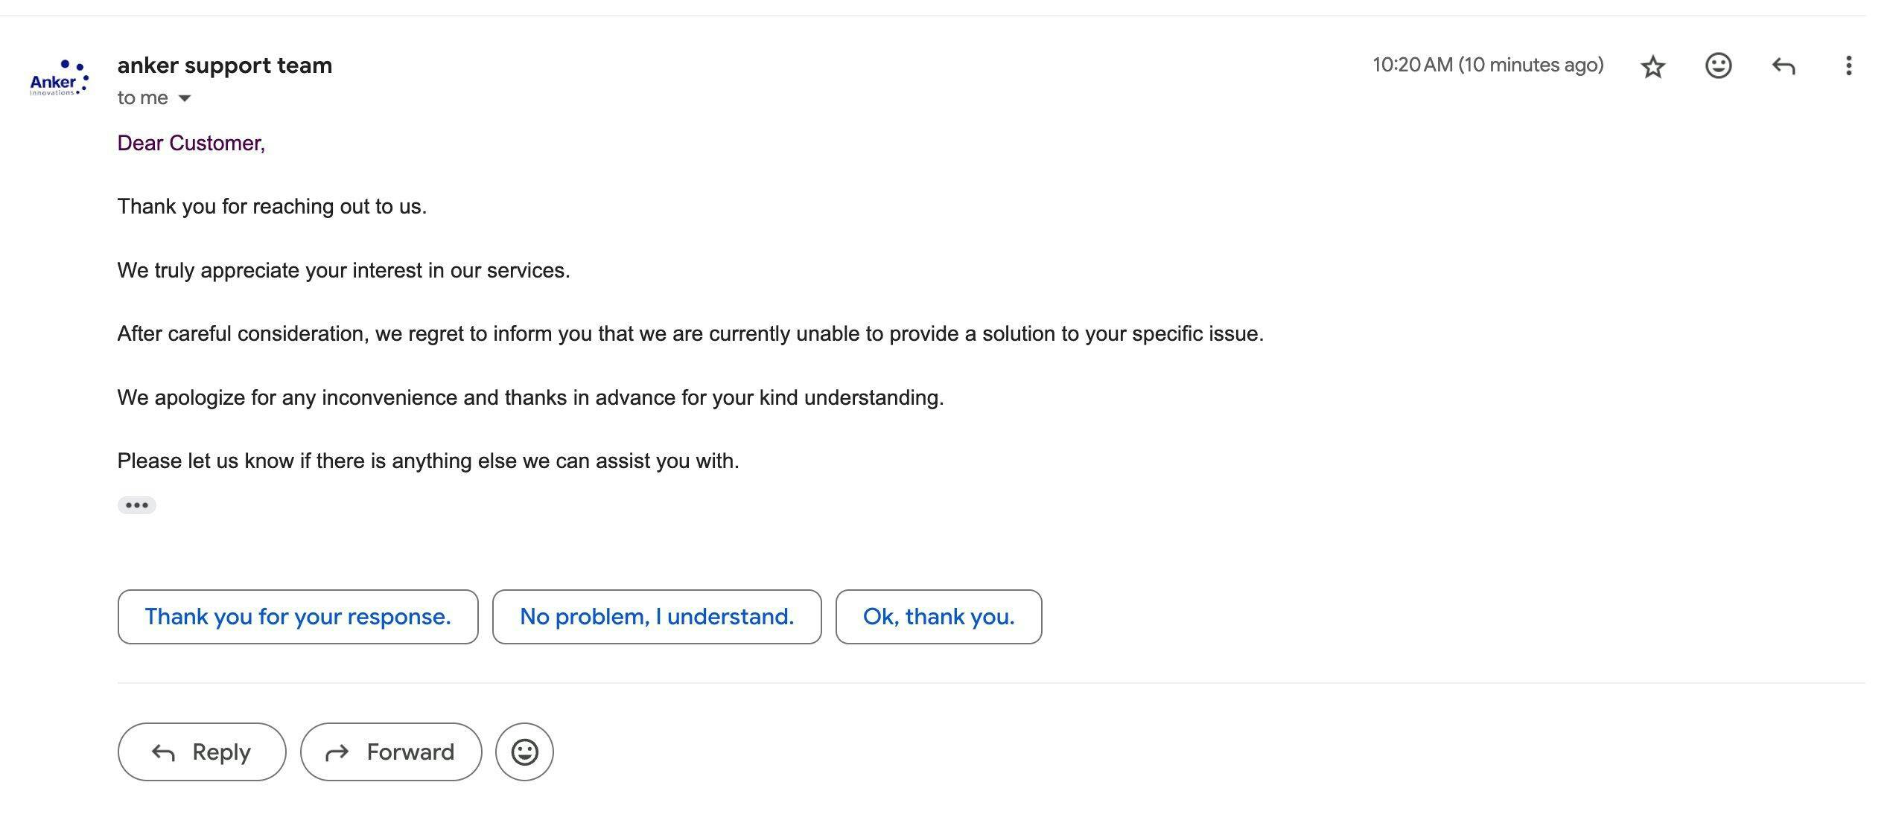Click the sender name 'anker support team'

(x=225, y=65)
